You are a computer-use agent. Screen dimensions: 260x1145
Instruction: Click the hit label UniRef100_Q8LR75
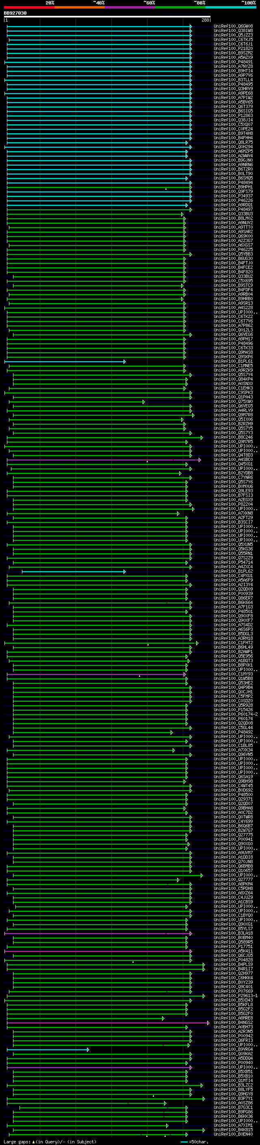click(233, 143)
